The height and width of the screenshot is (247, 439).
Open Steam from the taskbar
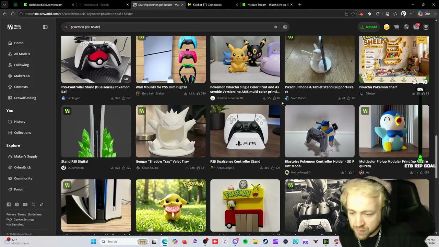pos(265,242)
